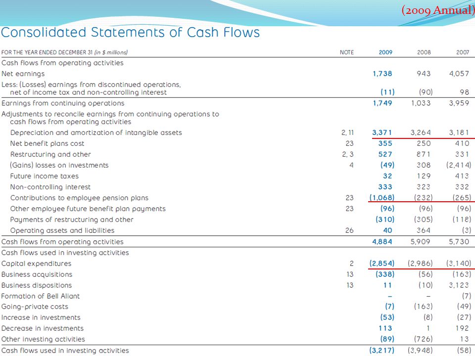This screenshot has width=475, height=356.
Task: Click 'Future income taxes' label
Action: click(x=44, y=176)
